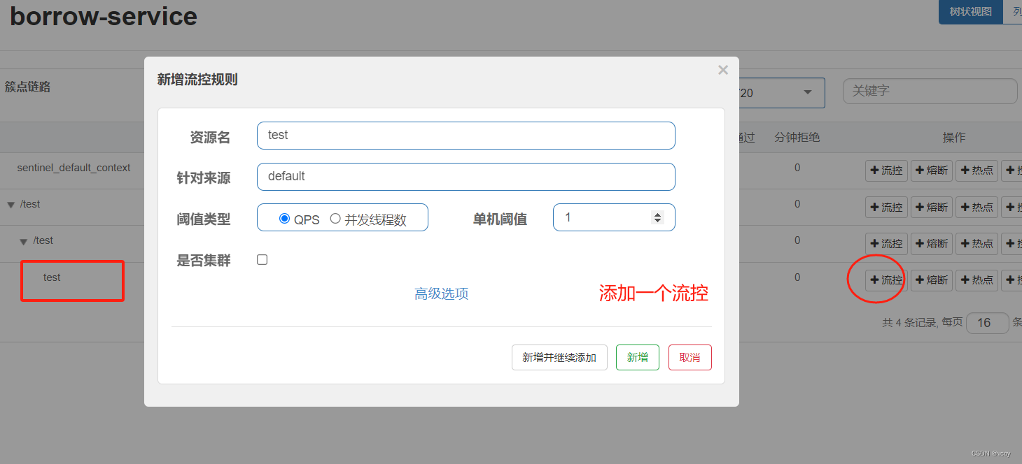Select the QPS threshold type radio

tap(284, 219)
